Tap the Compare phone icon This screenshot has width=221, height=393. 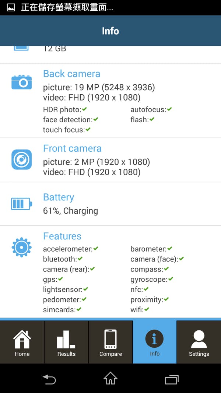click(110, 338)
